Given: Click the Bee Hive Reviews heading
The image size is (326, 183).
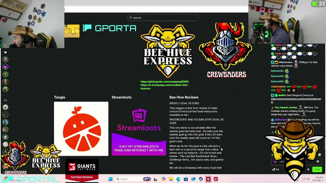Looking at the screenshot, I should click(x=184, y=97).
